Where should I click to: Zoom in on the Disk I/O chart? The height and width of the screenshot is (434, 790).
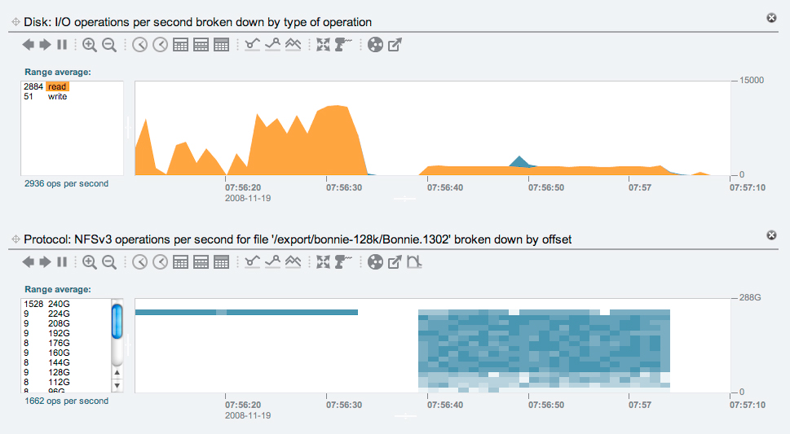(90, 45)
